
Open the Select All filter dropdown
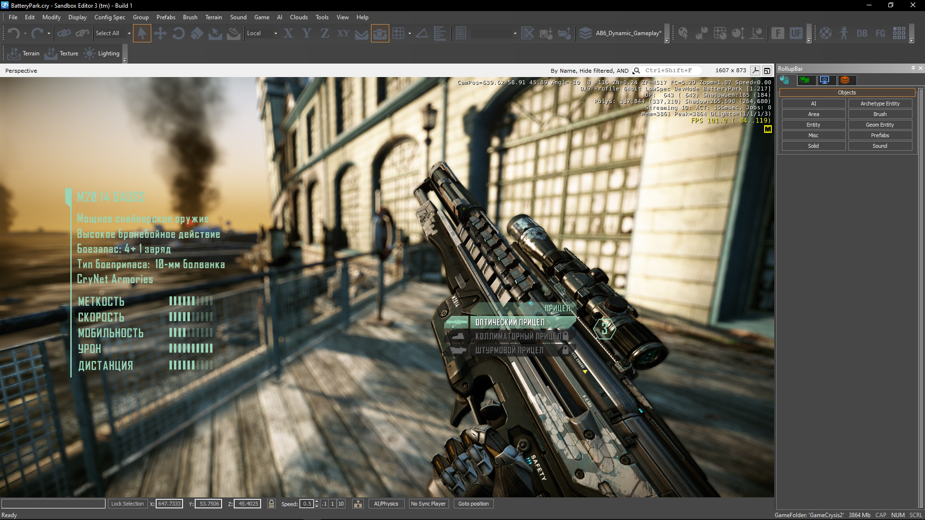coord(129,33)
